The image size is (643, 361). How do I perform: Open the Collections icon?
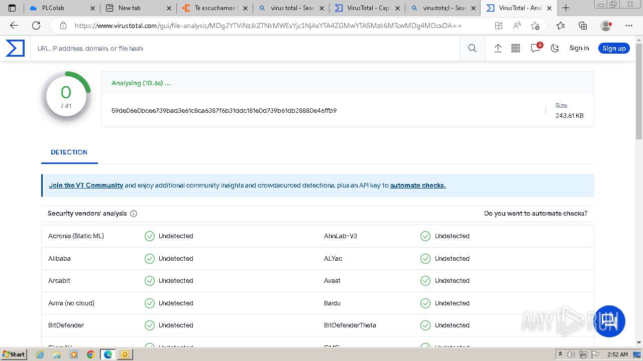583,26
